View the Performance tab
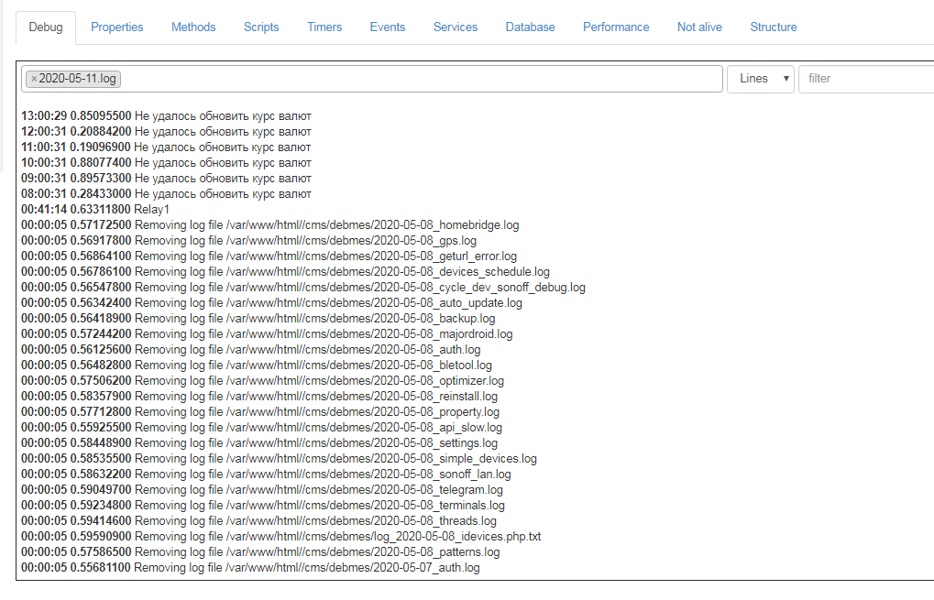 [x=616, y=27]
